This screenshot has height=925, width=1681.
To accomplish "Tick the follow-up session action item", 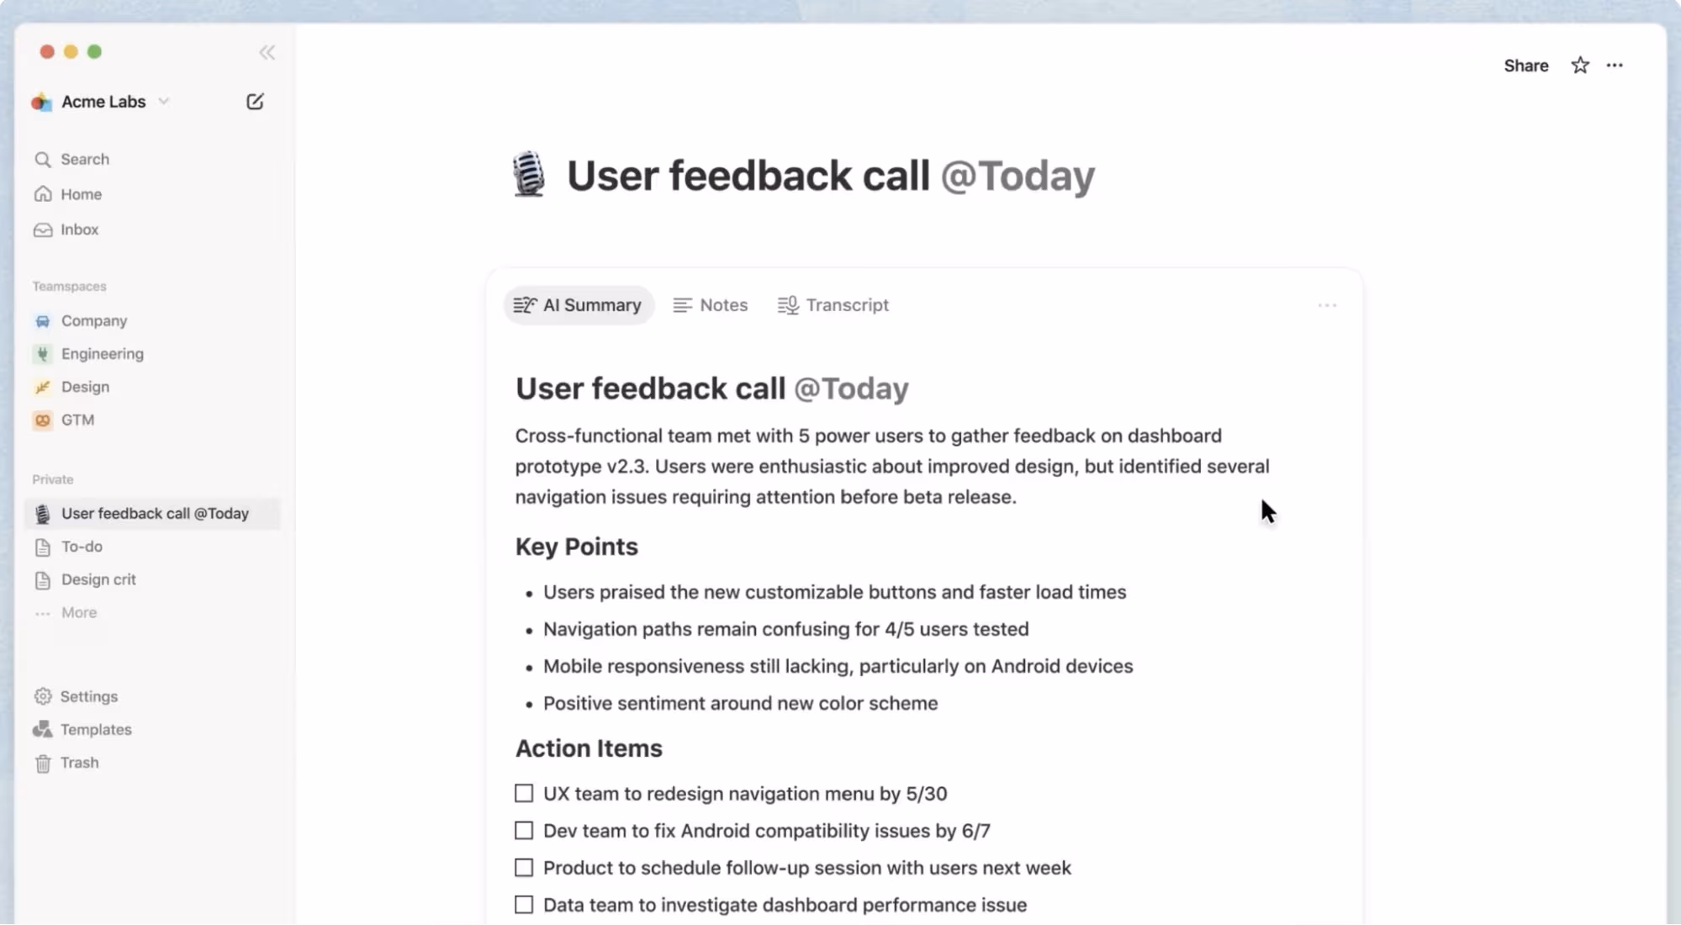I will (x=524, y=867).
